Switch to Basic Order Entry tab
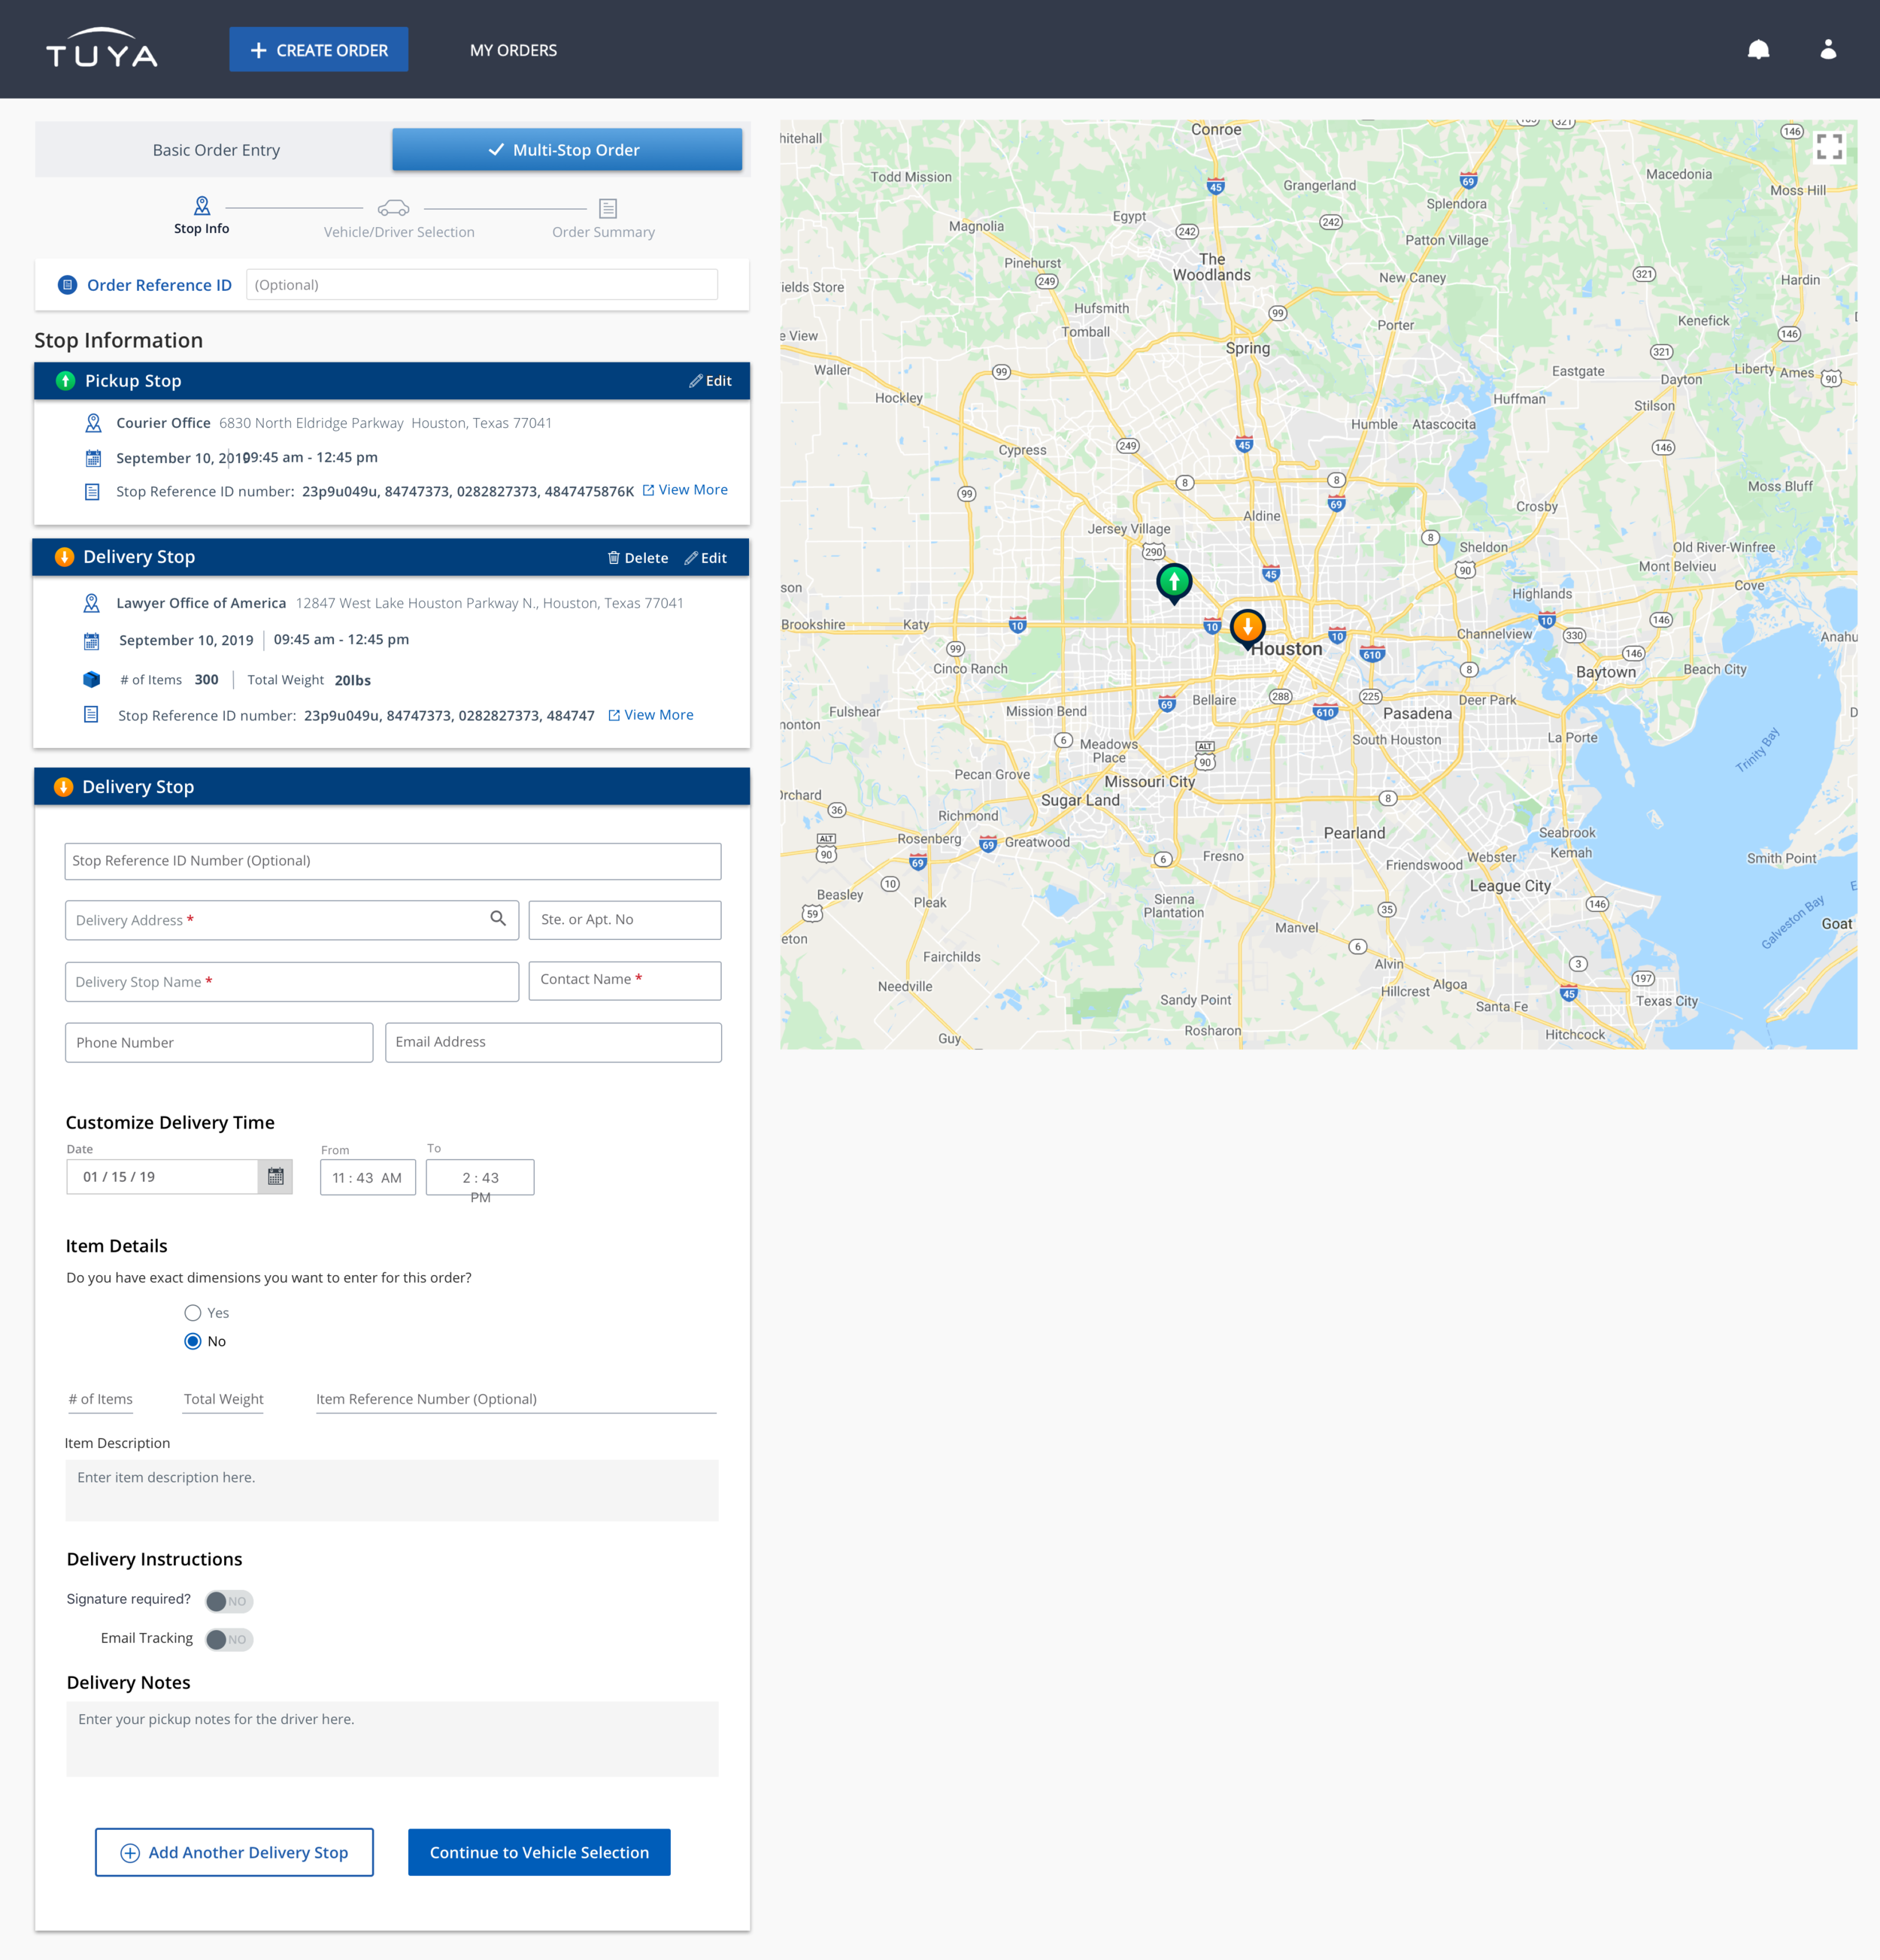Image resolution: width=1880 pixels, height=1960 pixels. (216, 150)
